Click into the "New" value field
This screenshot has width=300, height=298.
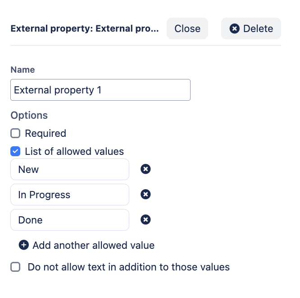click(70, 169)
